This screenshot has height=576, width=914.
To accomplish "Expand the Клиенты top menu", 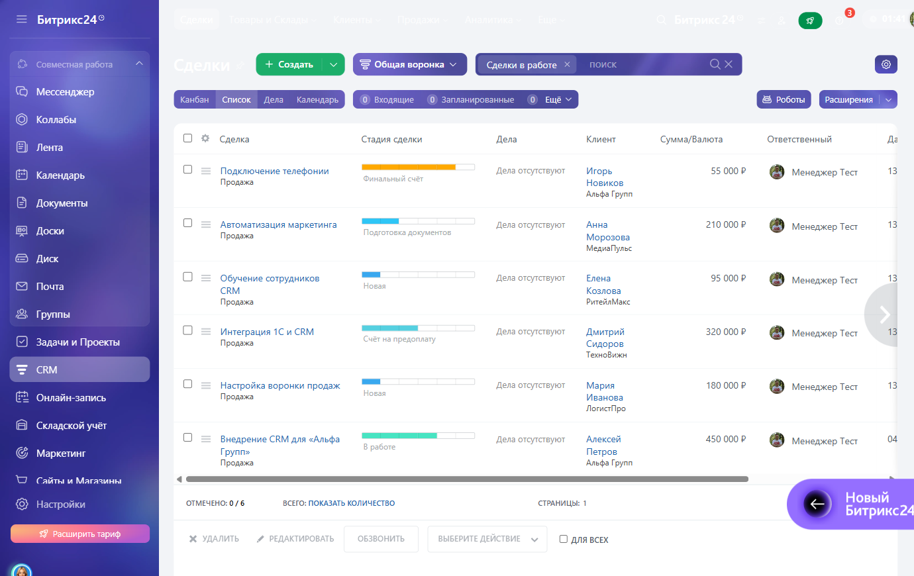I will (356, 20).
